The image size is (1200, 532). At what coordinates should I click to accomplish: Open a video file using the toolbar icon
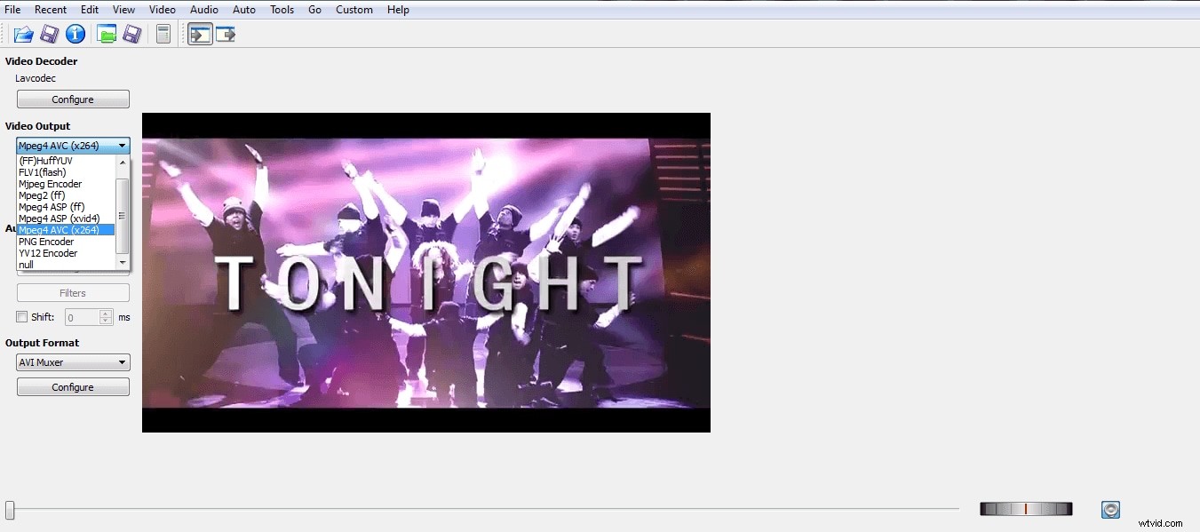tap(21, 34)
